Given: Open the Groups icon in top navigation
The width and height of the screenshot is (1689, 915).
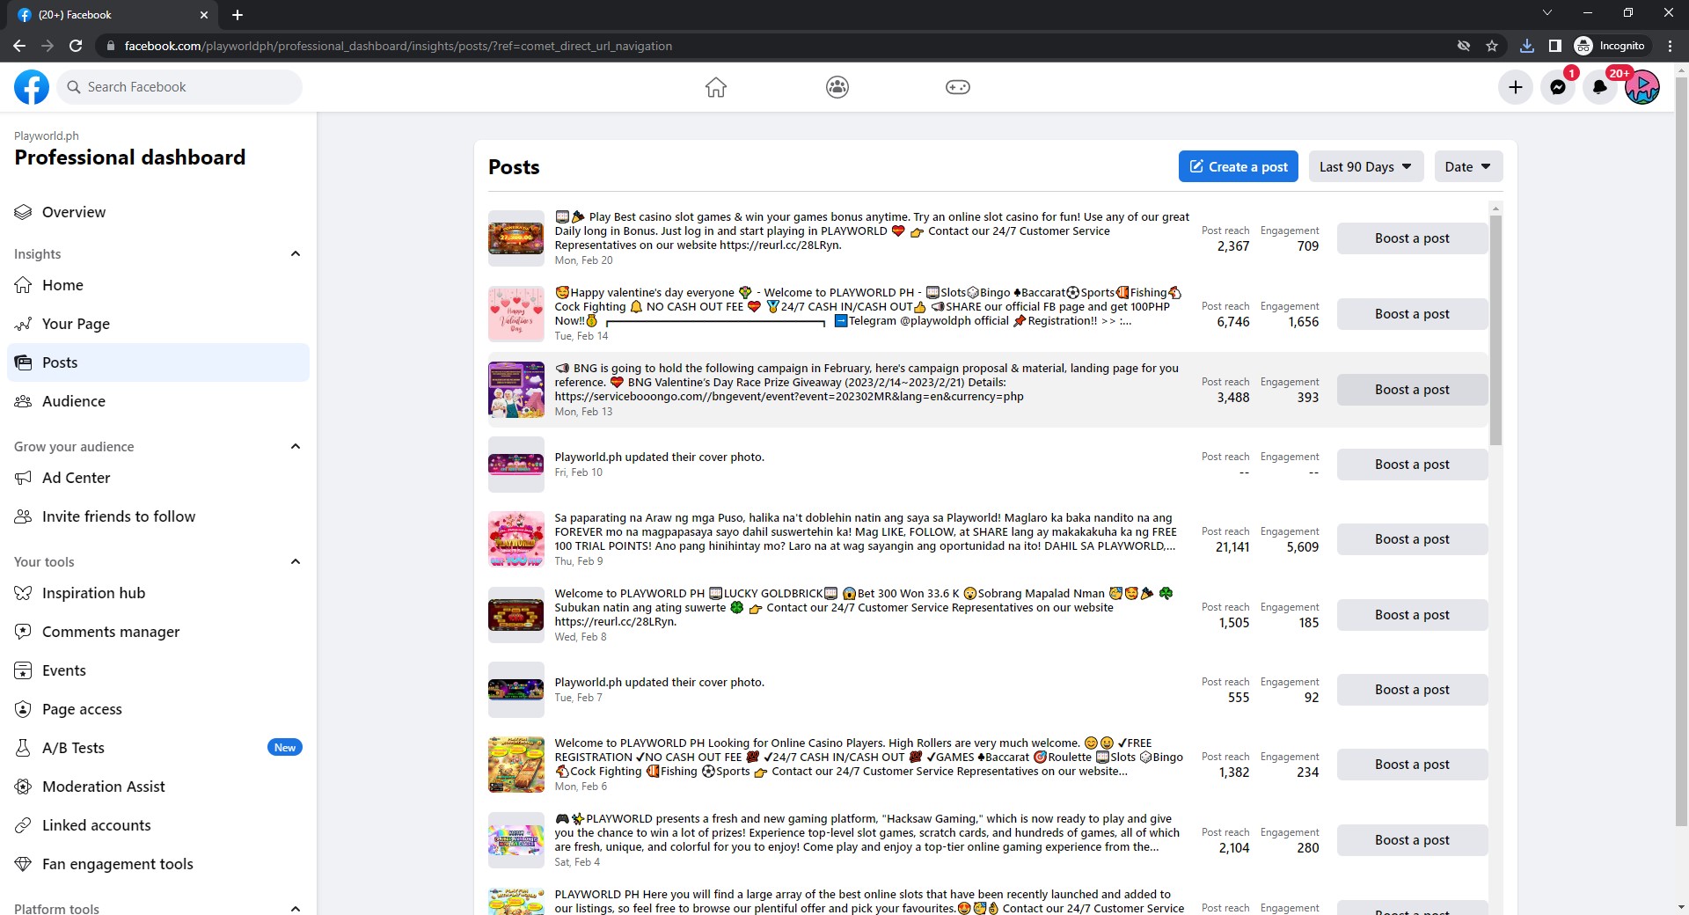Looking at the screenshot, I should click(x=837, y=87).
